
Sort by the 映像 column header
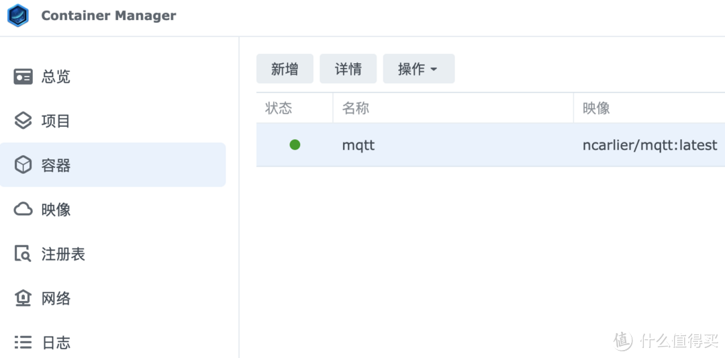[596, 108]
